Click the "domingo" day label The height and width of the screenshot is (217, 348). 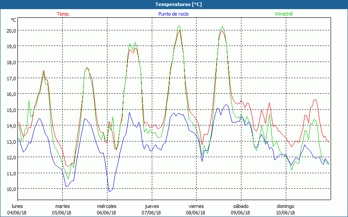(x=285, y=206)
